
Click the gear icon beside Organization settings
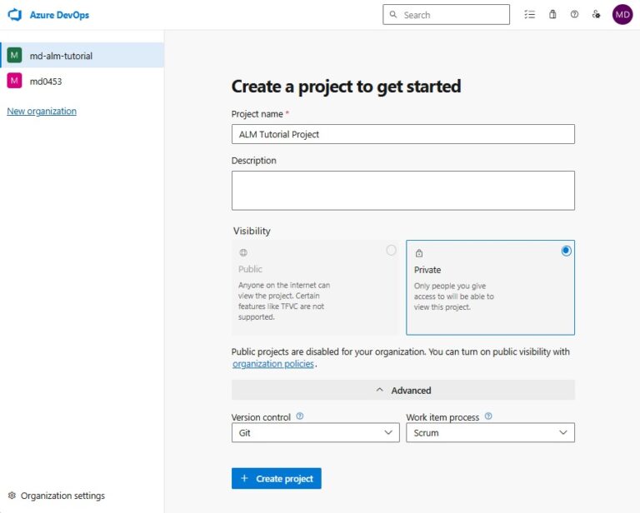tap(12, 495)
